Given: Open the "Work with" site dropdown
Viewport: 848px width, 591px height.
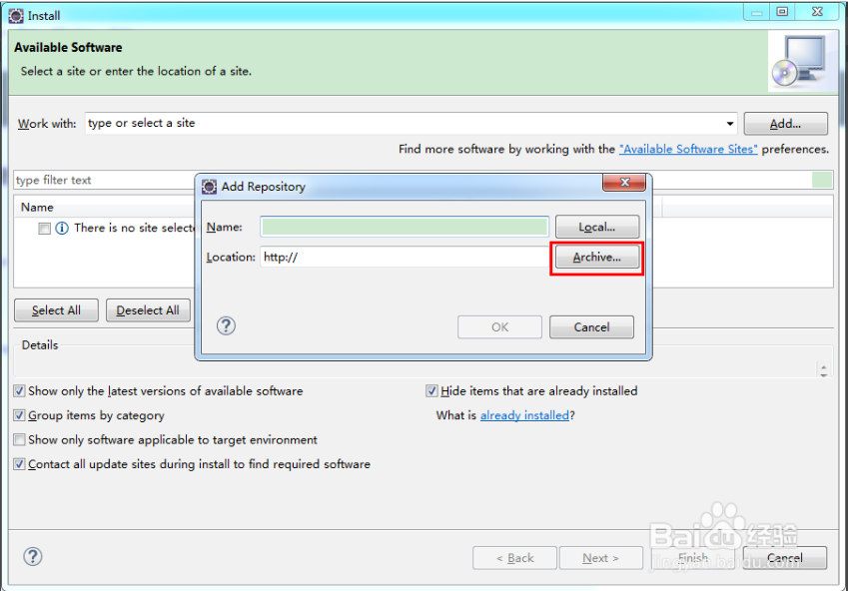Looking at the screenshot, I should click(x=729, y=122).
